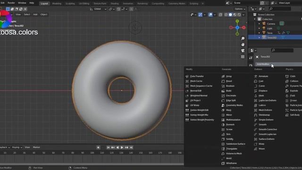Toggle timeline auto keying record button
Viewport: 302px width, 170px height.
coord(98,147)
